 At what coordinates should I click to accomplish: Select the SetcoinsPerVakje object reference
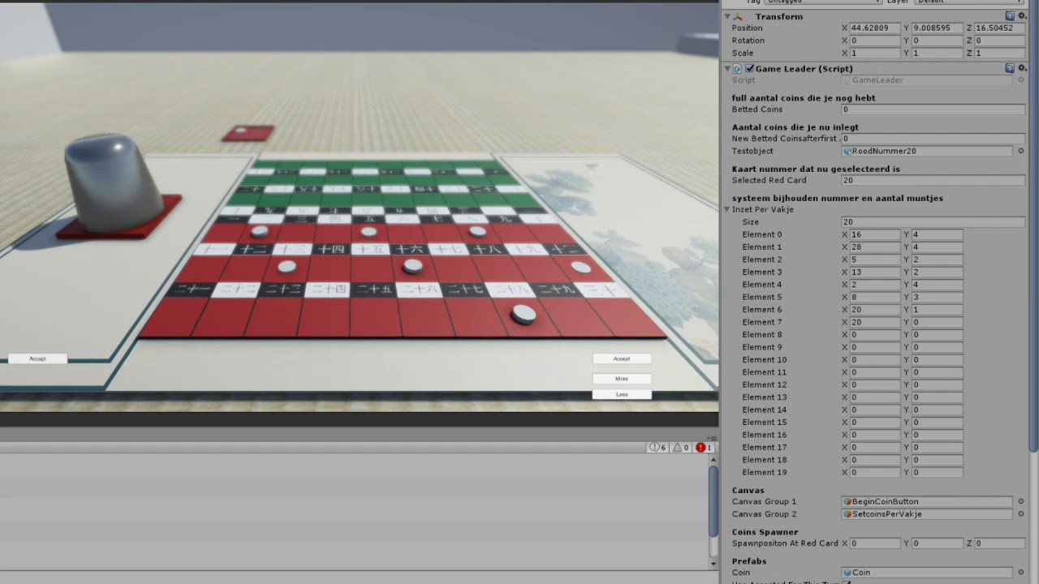[927, 514]
